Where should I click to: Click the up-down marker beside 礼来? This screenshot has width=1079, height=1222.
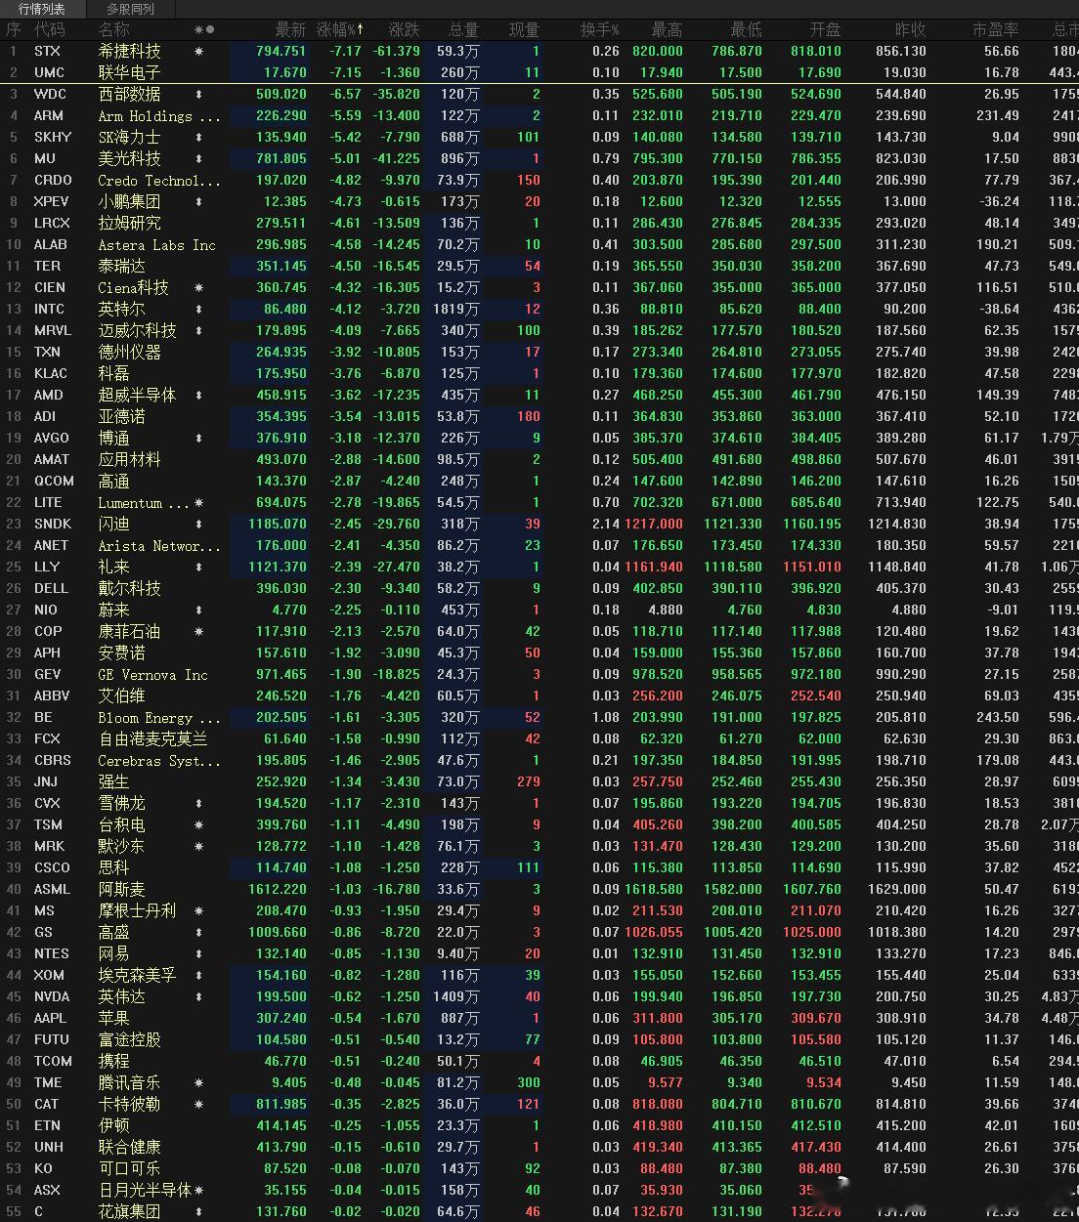point(199,567)
